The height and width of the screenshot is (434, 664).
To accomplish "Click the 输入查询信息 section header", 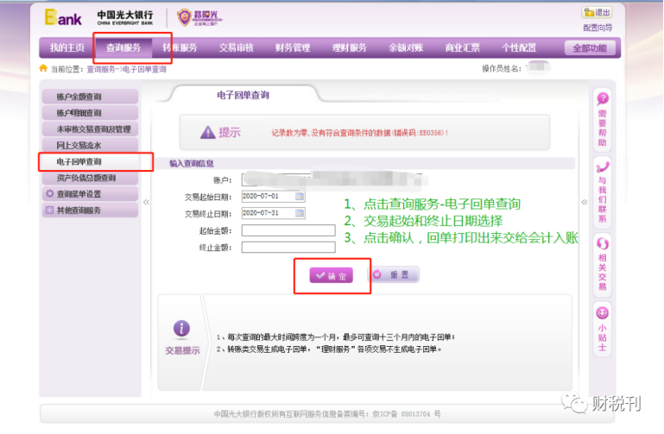I will point(192,163).
